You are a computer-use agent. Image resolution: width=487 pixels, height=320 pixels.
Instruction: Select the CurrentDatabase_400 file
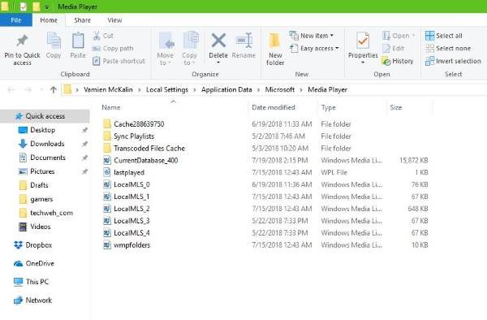point(145,161)
